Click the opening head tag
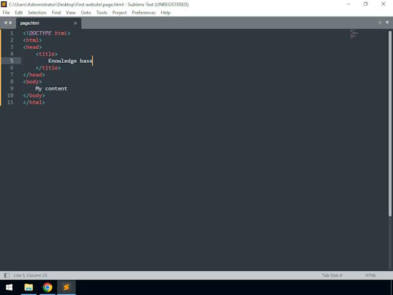 (x=32, y=47)
